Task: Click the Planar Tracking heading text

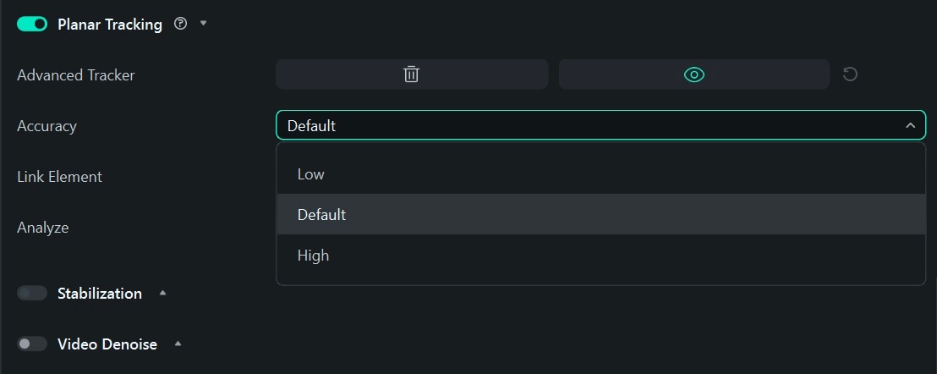Action: [110, 25]
